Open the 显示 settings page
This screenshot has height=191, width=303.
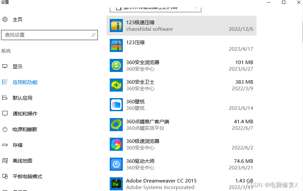[18, 67]
